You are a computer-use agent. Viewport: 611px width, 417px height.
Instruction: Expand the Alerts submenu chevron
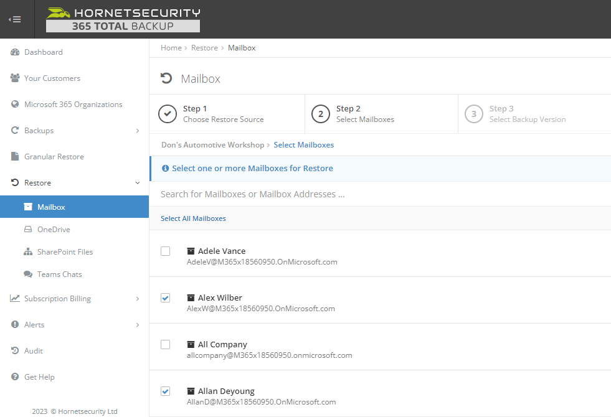point(138,325)
